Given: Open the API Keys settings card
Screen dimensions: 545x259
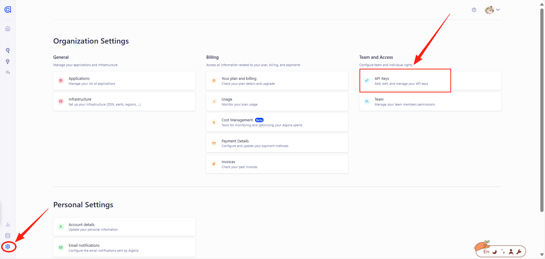Looking at the screenshot, I should [x=405, y=81].
